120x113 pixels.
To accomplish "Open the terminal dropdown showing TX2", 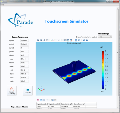I will click(105, 37).
